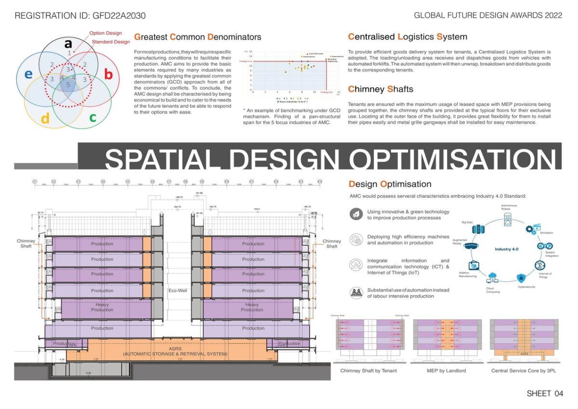Open the Cybersecurity icon in the Industry 4.0 cycle

(521, 278)
